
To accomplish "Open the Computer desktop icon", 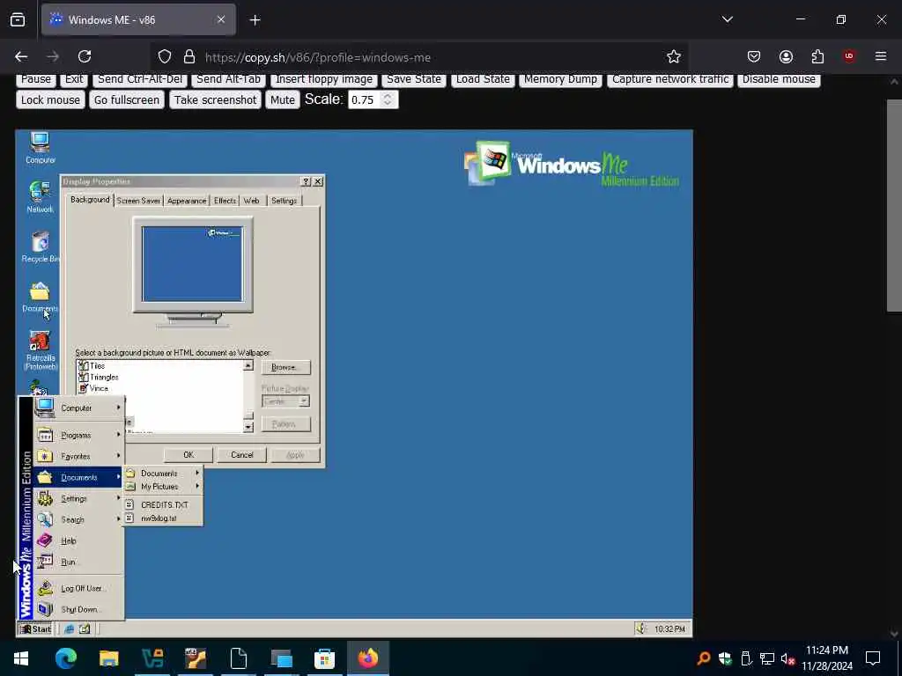I will point(40,148).
